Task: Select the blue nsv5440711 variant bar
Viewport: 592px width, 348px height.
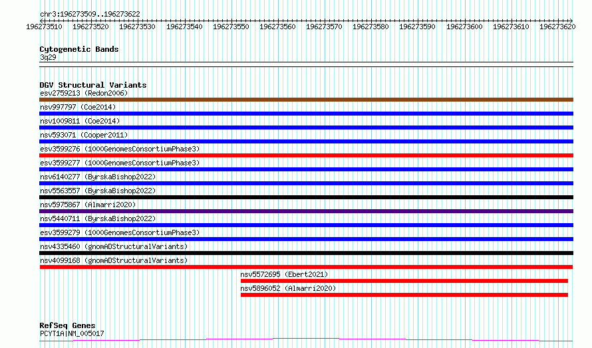Action: 306,225
